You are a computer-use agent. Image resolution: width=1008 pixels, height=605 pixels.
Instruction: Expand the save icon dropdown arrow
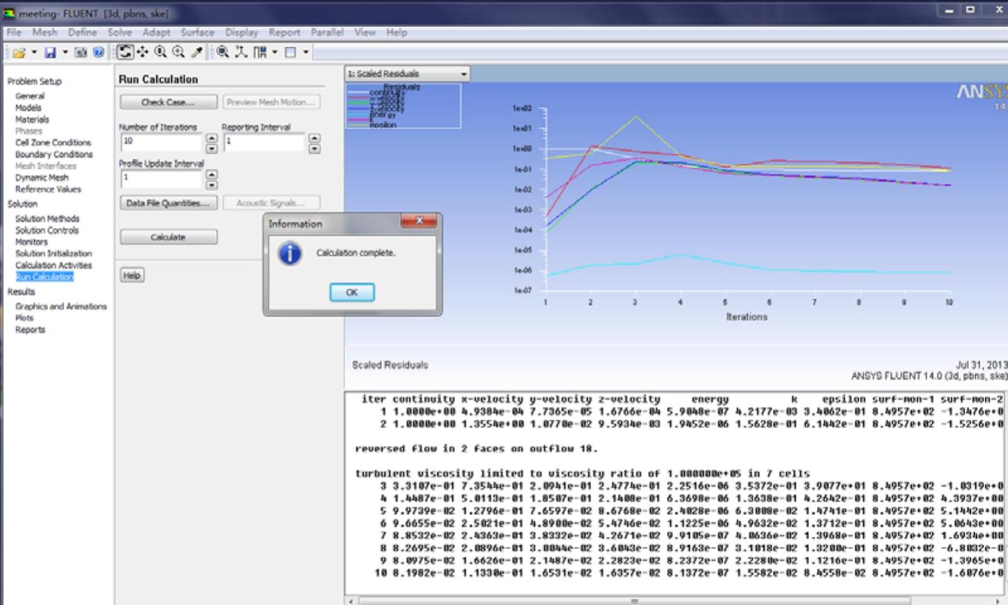click(x=65, y=52)
